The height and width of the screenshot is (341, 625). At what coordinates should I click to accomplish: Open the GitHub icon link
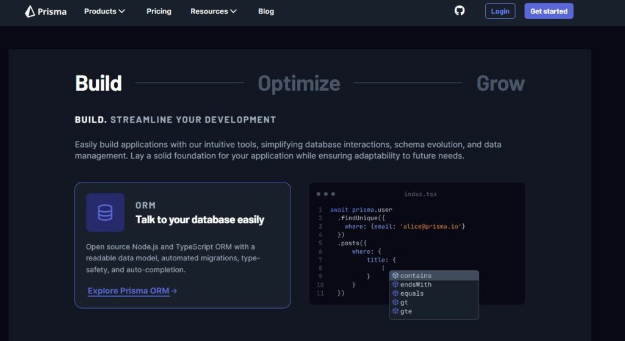460,11
